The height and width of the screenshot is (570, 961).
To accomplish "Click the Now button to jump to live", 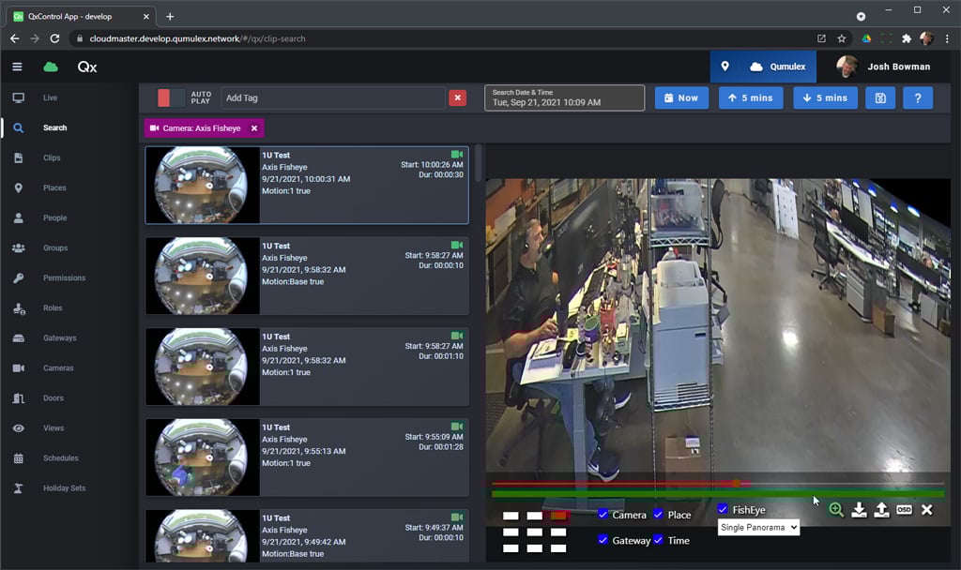I will coord(681,97).
